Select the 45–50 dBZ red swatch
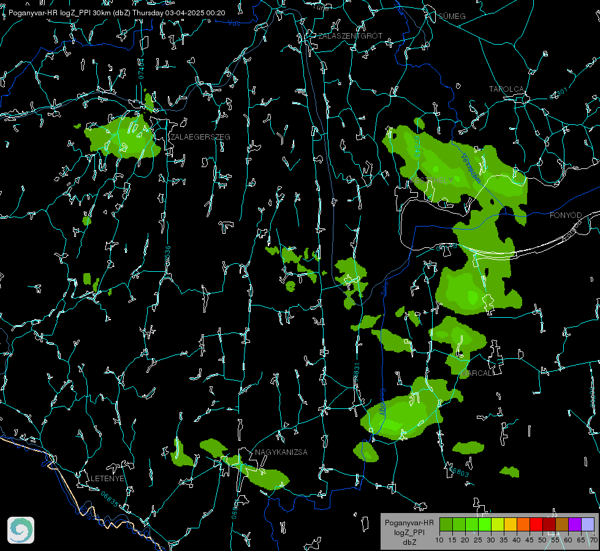 [536, 524]
